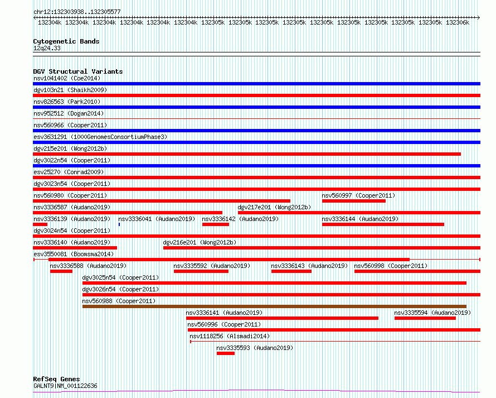Open nsv3336140 (Audano2019) label
Image resolution: width=496 pixels, height=398 pixels.
tap(72, 242)
